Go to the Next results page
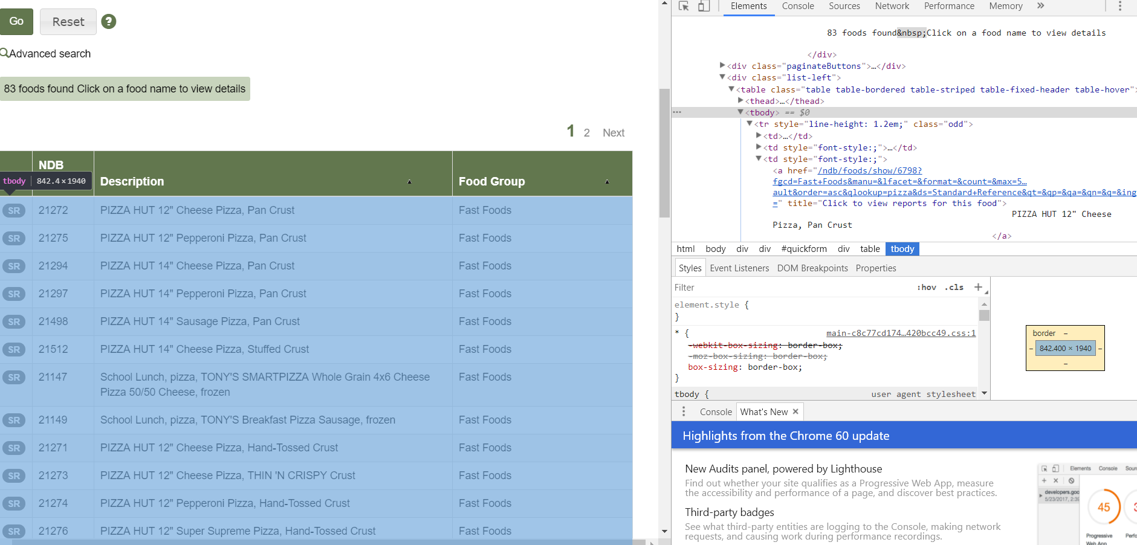Viewport: 1137px width, 545px height. pyautogui.click(x=613, y=133)
